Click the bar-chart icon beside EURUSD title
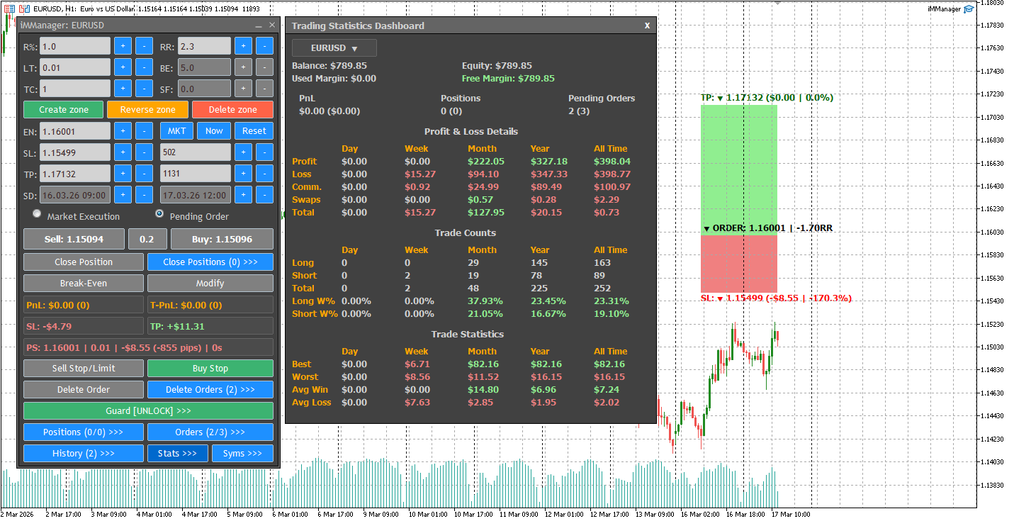The width and height of the screenshot is (1014, 521). tap(24, 9)
